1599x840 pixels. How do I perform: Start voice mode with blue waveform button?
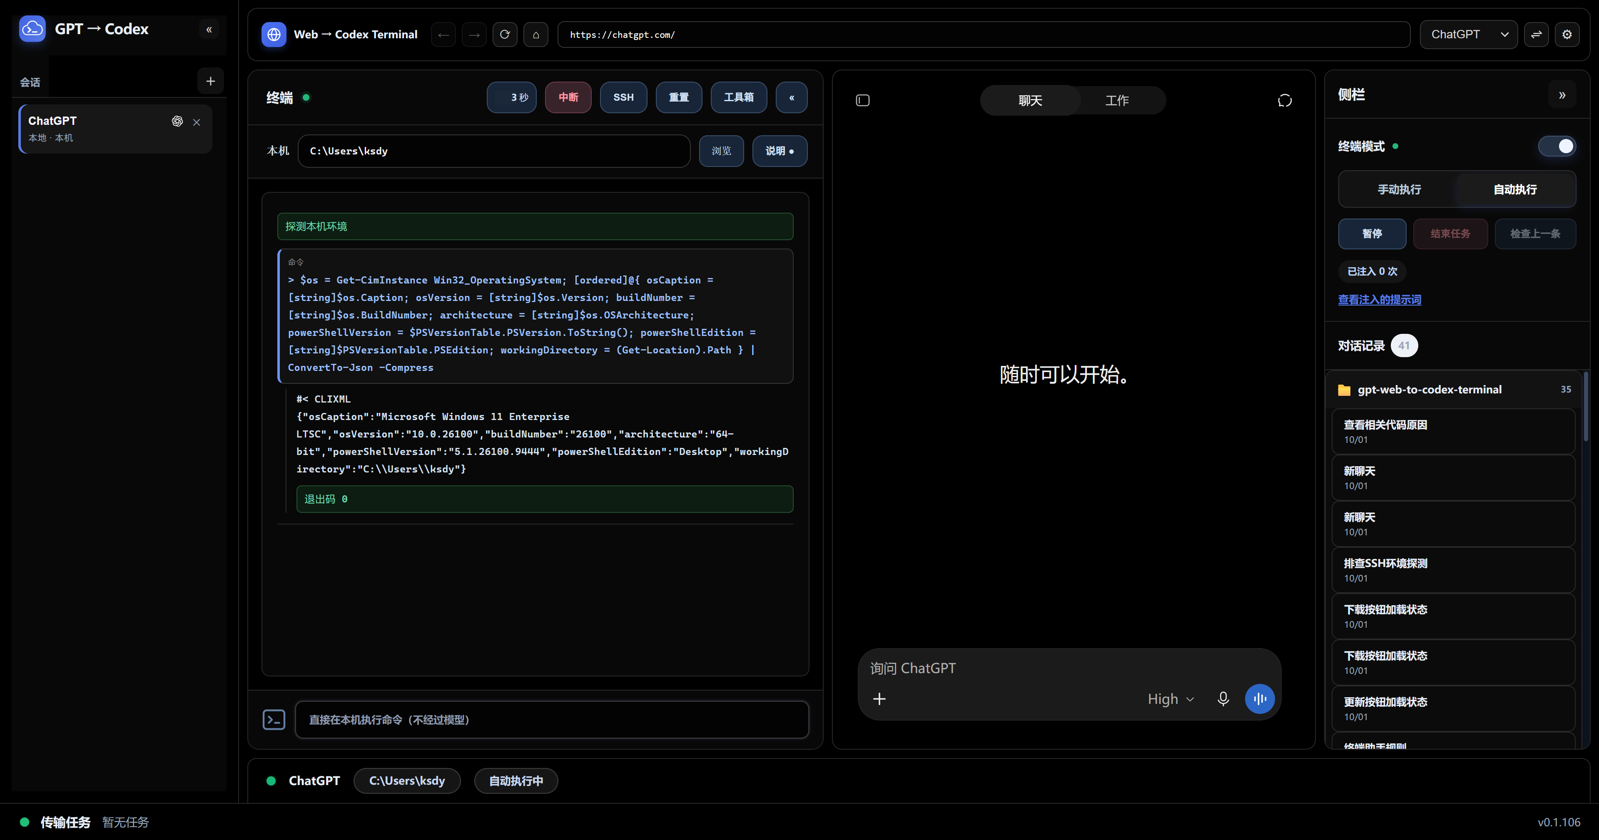pos(1260,699)
